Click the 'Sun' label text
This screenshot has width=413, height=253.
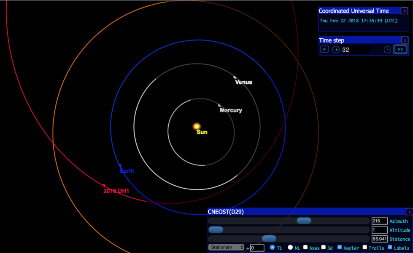tap(202, 132)
